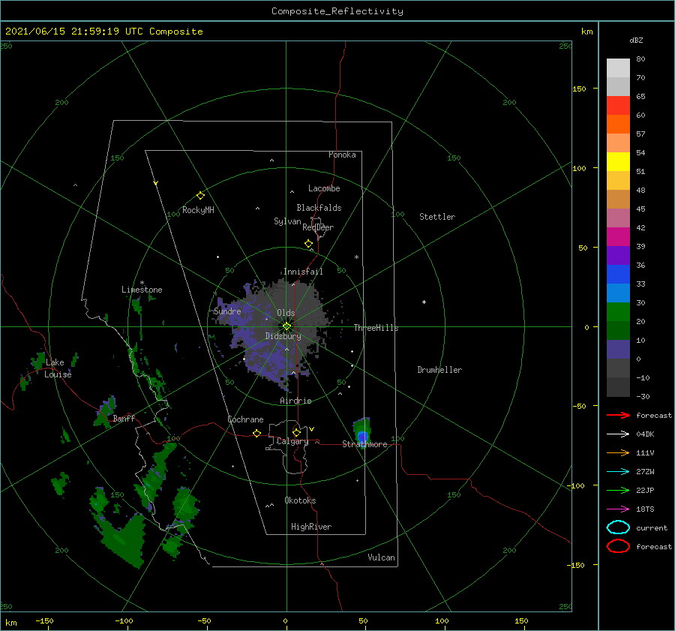The height and width of the screenshot is (631, 675).
Task: Click the RedDeer city label
Action: click(318, 227)
